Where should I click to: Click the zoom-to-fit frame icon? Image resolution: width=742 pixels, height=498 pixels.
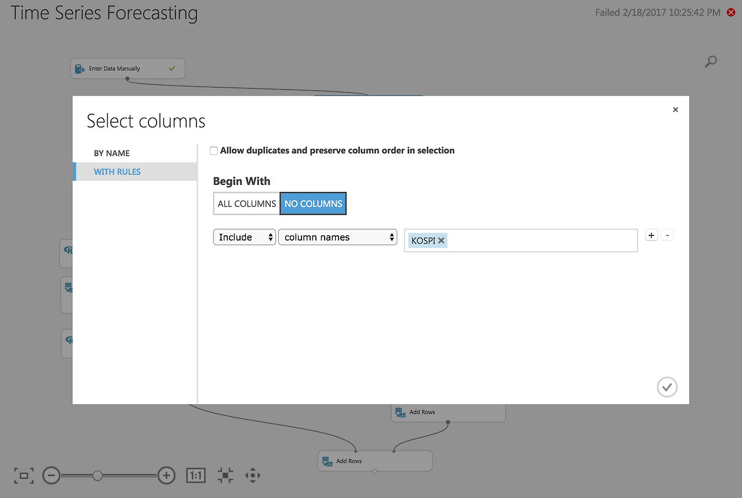(x=24, y=476)
